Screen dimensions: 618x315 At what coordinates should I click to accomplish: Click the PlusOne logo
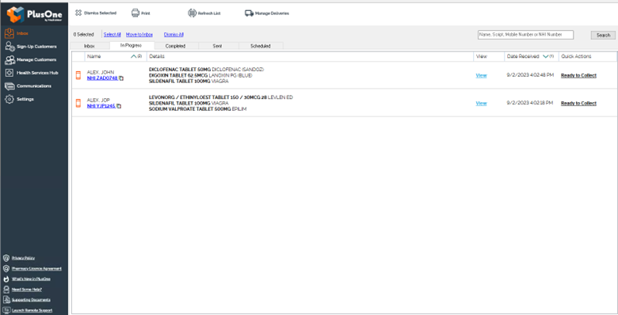tap(34, 14)
